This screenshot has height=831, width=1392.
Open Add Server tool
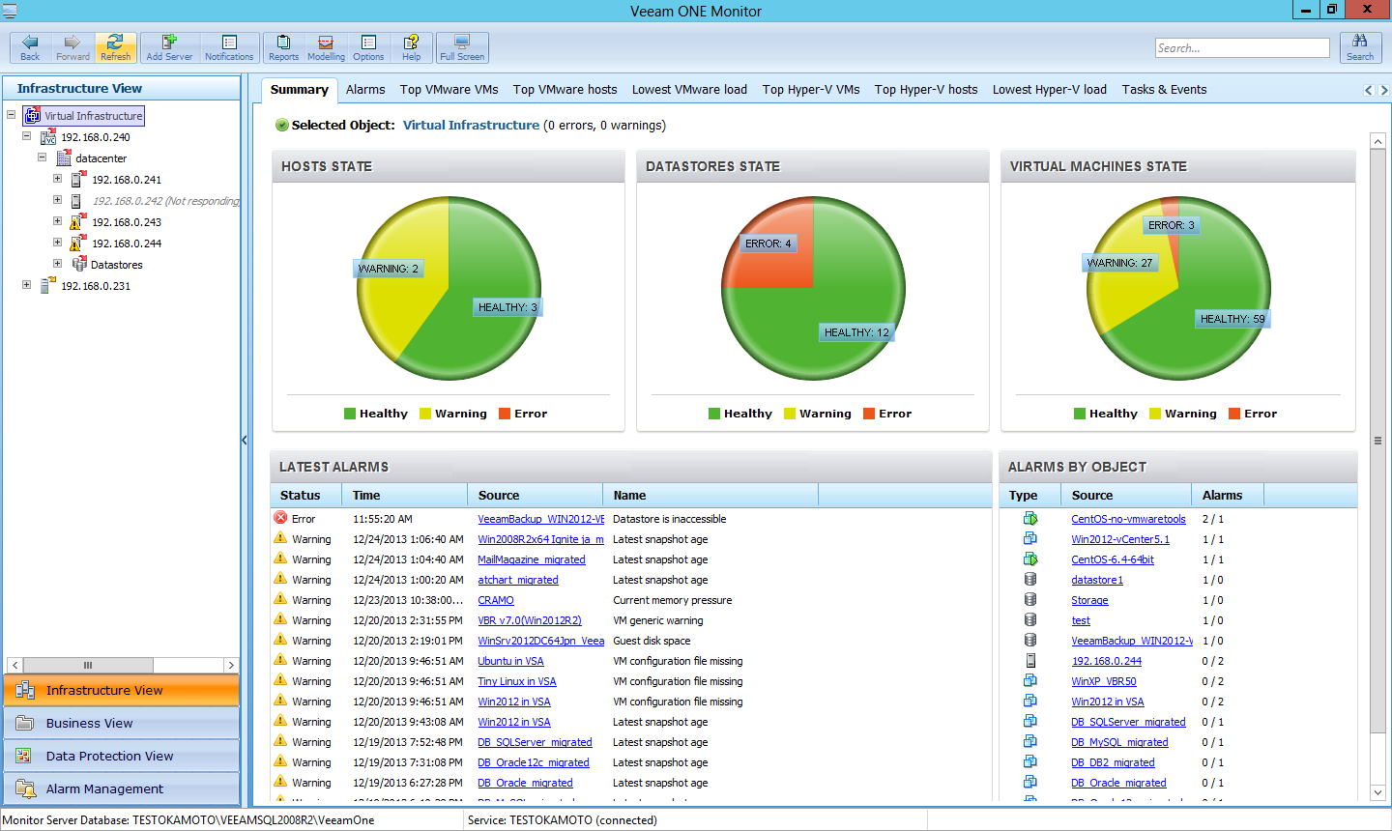click(x=169, y=47)
